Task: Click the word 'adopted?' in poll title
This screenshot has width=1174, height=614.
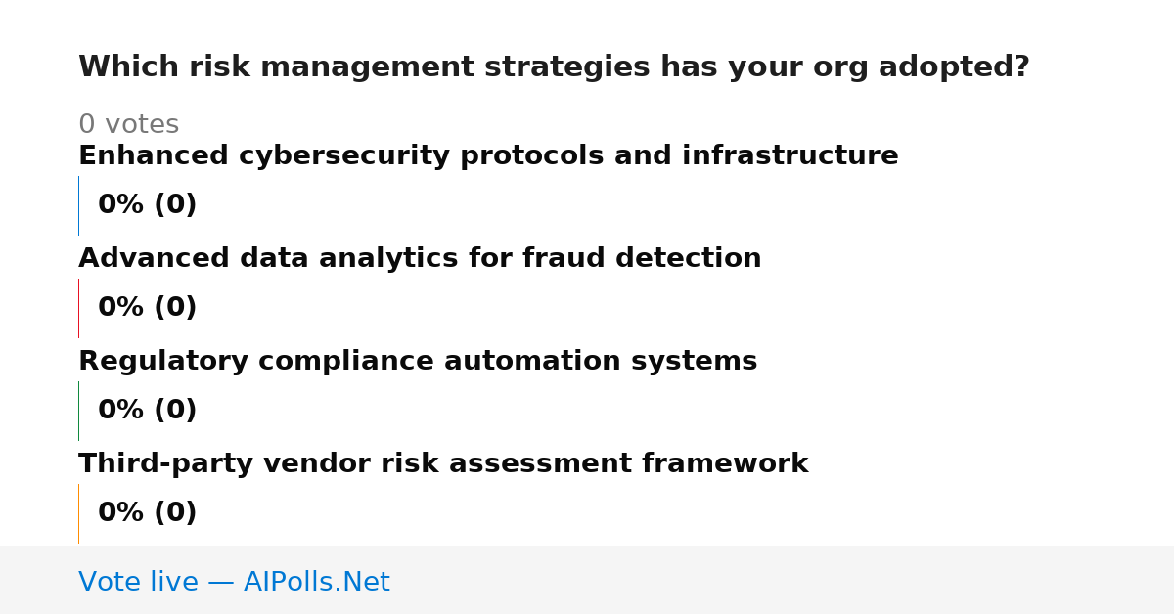Action: click(x=954, y=67)
